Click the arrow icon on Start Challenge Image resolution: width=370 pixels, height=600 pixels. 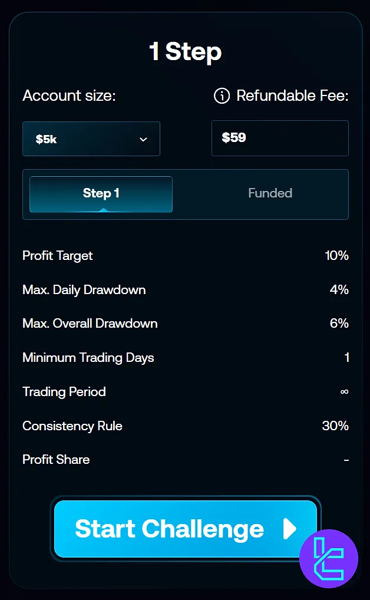[x=289, y=529]
